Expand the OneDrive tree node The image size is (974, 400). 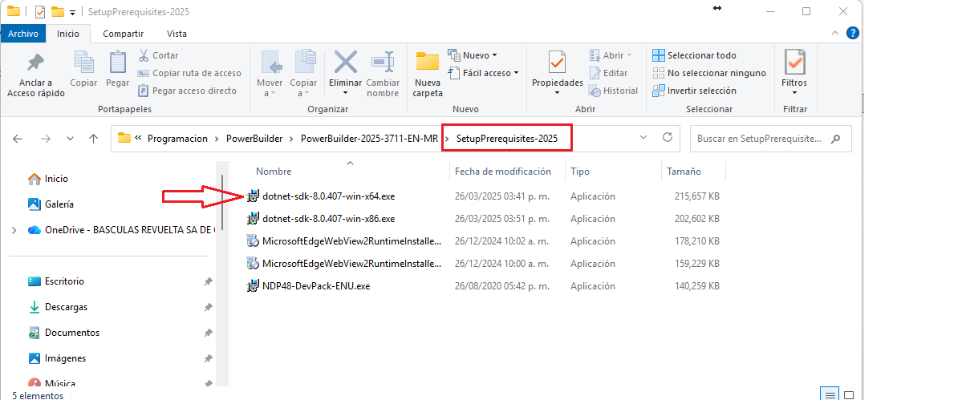(x=14, y=230)
